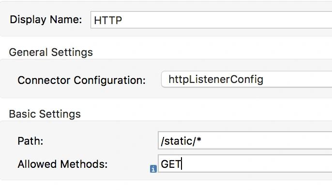This screenshot has width=332, height=190.
Task: Click the /static/* path text
Action: click(x=181, y=141)
